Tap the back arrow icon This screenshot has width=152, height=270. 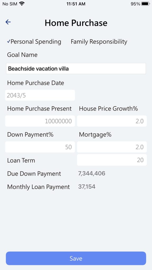(x=8, y=22)
